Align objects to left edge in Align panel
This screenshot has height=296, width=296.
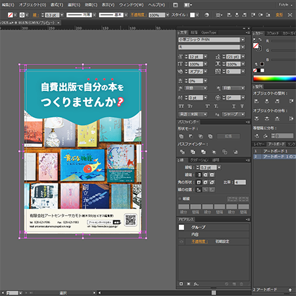[x=257, y=101]
